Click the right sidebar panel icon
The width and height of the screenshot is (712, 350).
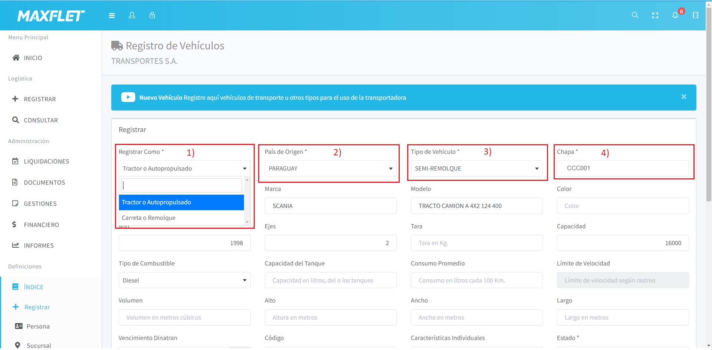point(695,15)
